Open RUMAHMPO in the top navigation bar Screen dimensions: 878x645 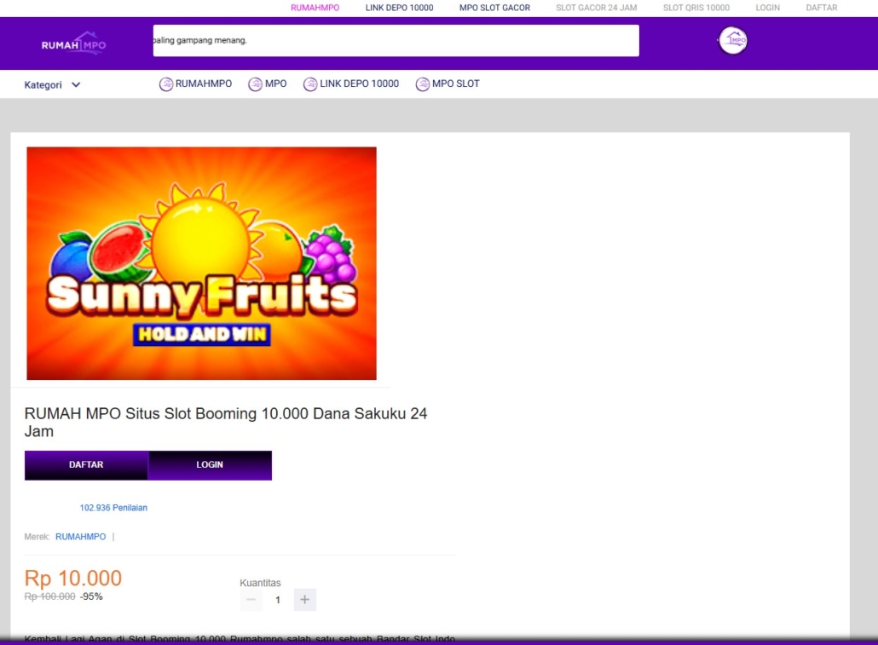tap(315, 8)
